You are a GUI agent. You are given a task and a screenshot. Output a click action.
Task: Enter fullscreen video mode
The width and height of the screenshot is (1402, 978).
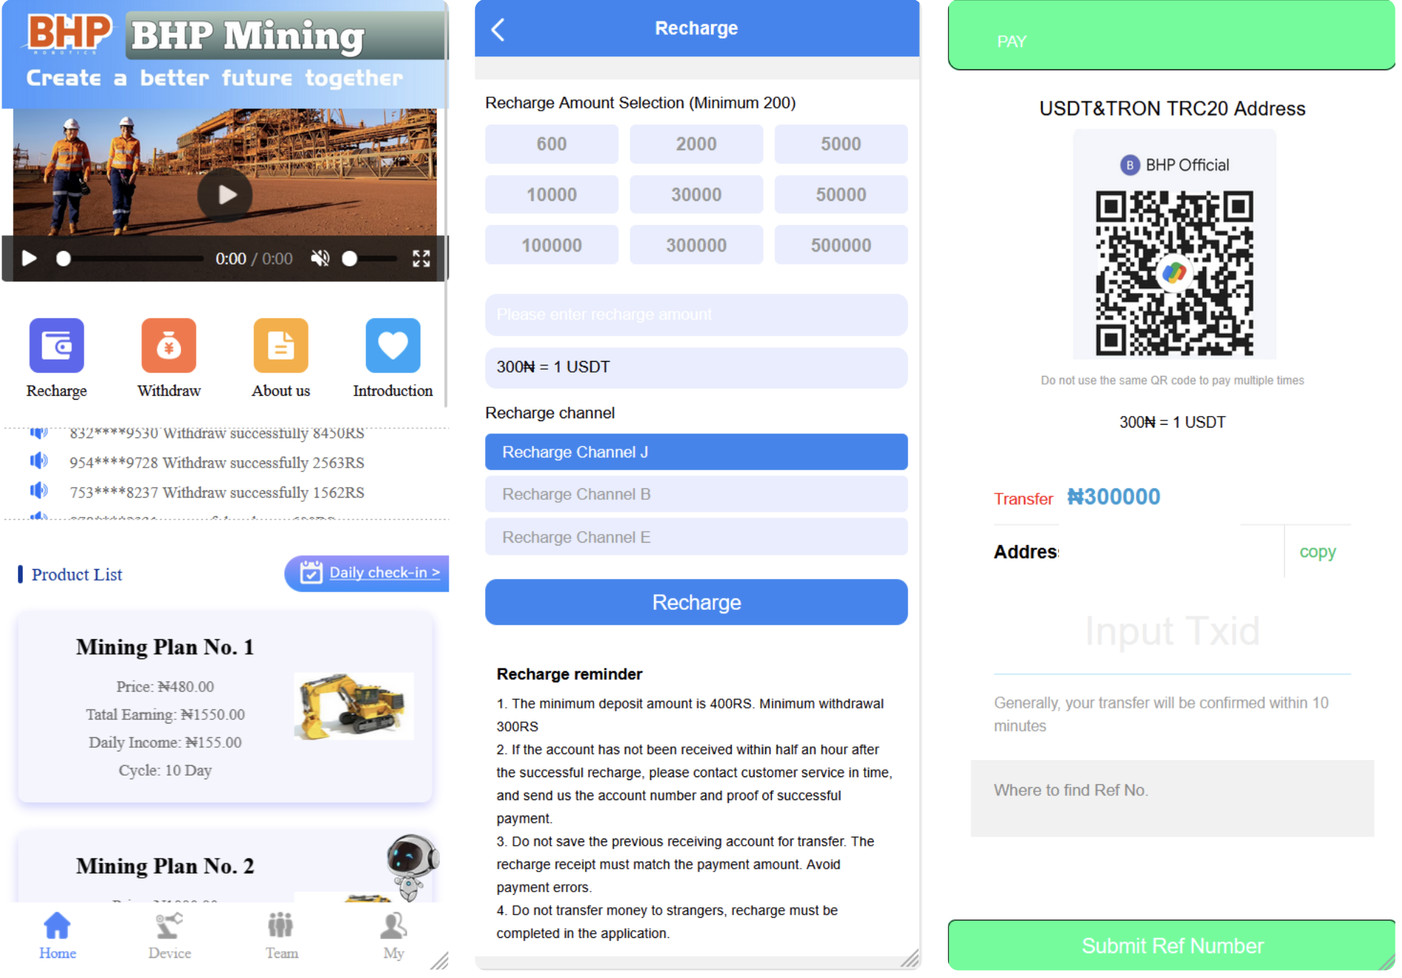click(422, 258)
